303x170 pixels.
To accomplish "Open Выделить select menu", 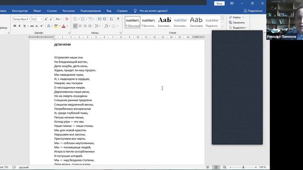I will tap(238, 27).
